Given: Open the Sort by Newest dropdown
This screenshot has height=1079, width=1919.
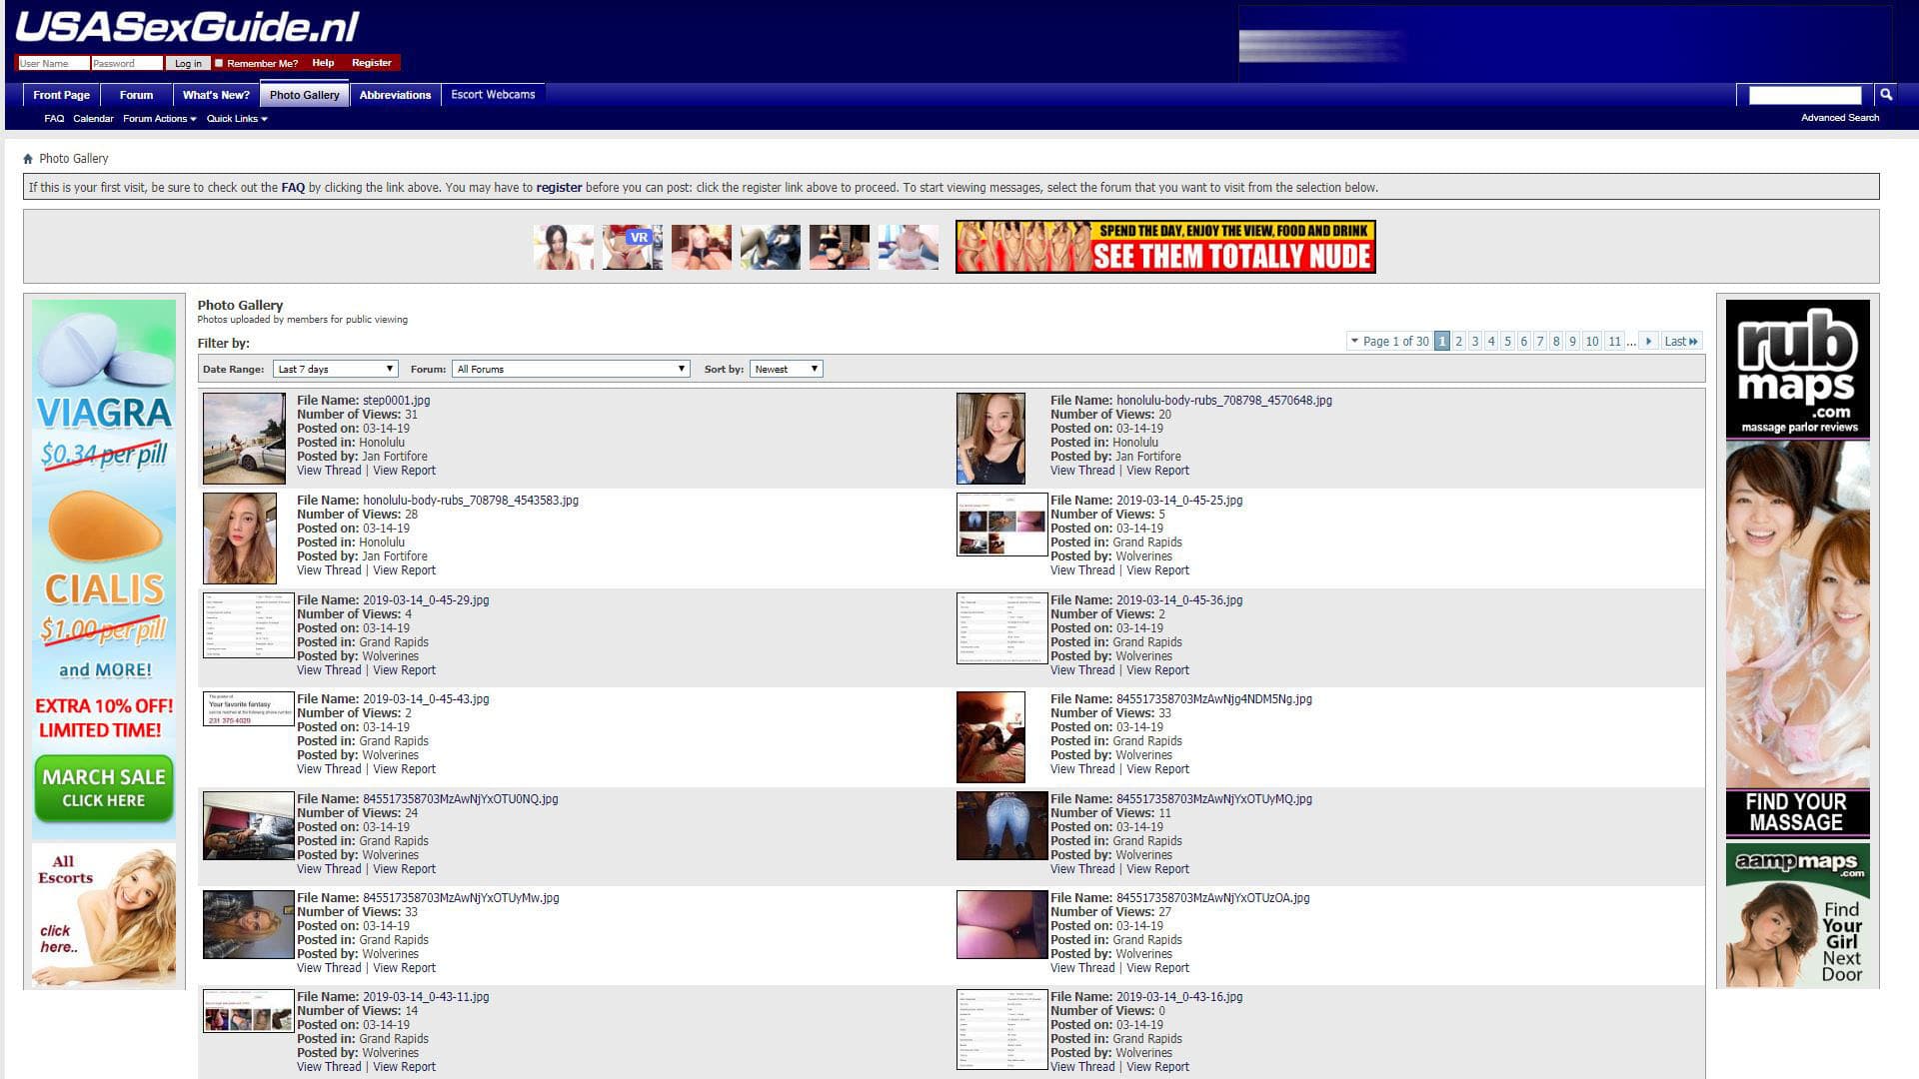Looking at the screenshot, I should point(786,370).
